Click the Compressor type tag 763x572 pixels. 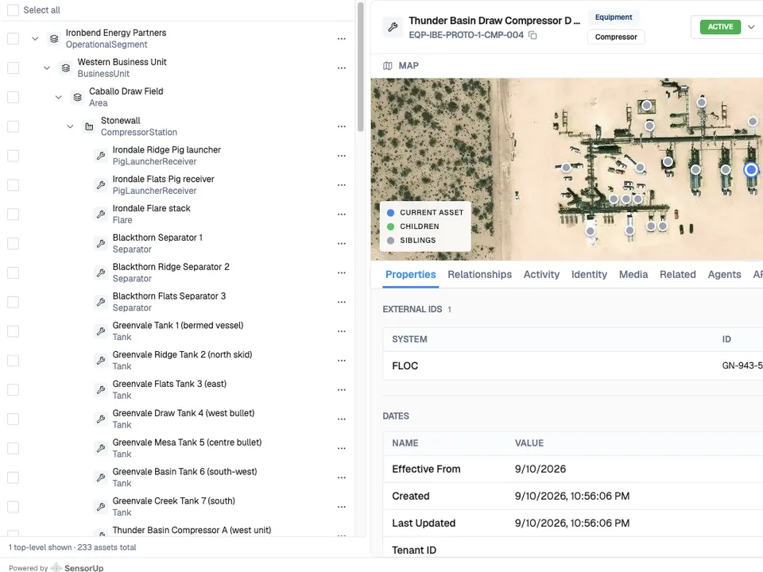[615, 37]
